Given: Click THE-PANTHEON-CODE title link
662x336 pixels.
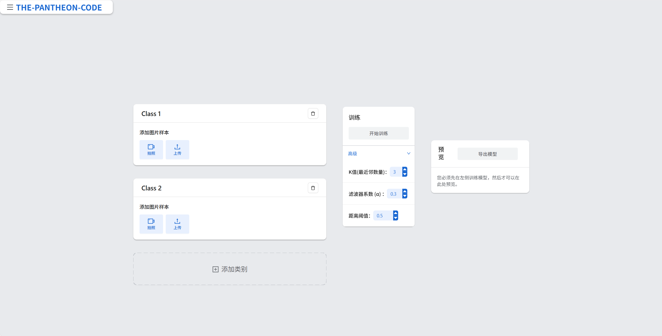Looking at the screenshot, I should point(59,8).
